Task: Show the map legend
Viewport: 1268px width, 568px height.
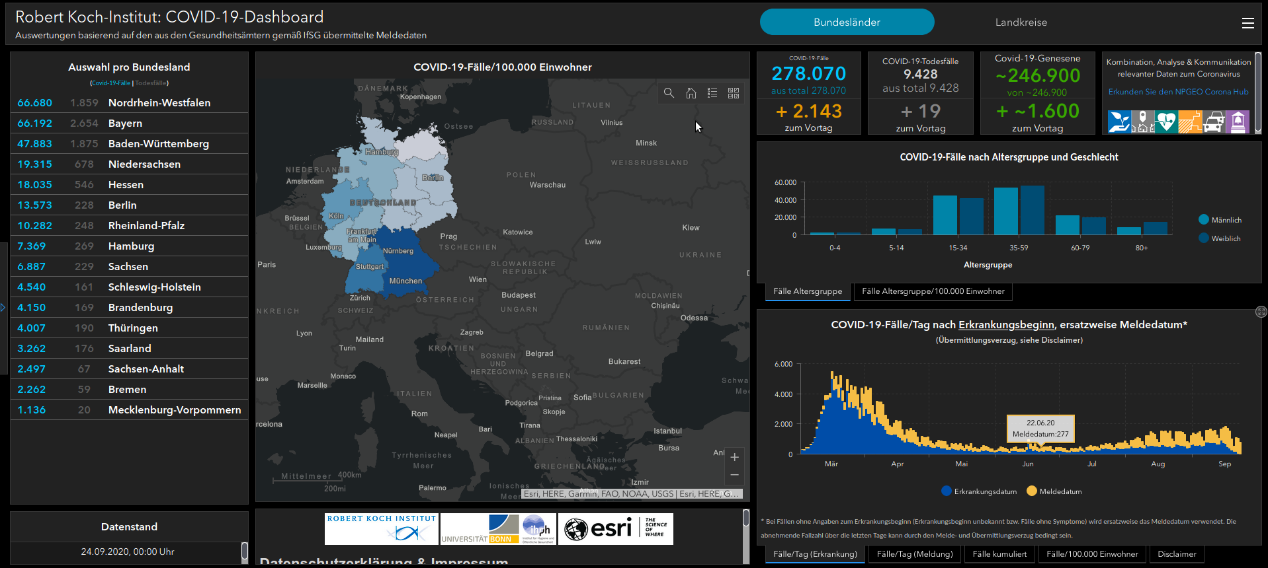Action: pos(712,93)
